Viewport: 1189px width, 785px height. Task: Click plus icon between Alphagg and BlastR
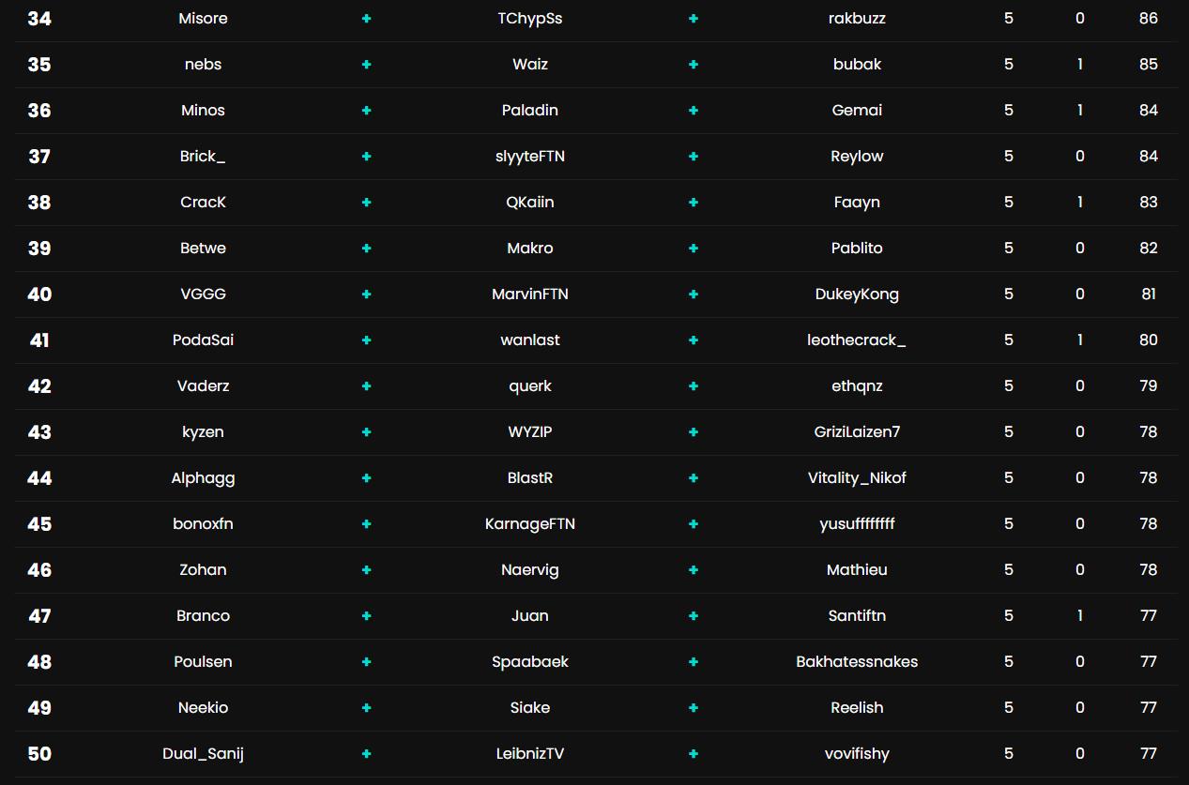(x=366, y=478)
